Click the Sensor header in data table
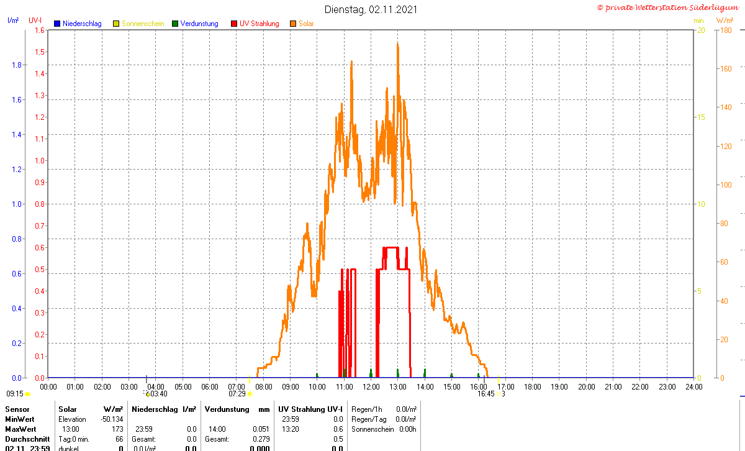The height and width of the screenshot is (451, 745). (x=17, y=409)
